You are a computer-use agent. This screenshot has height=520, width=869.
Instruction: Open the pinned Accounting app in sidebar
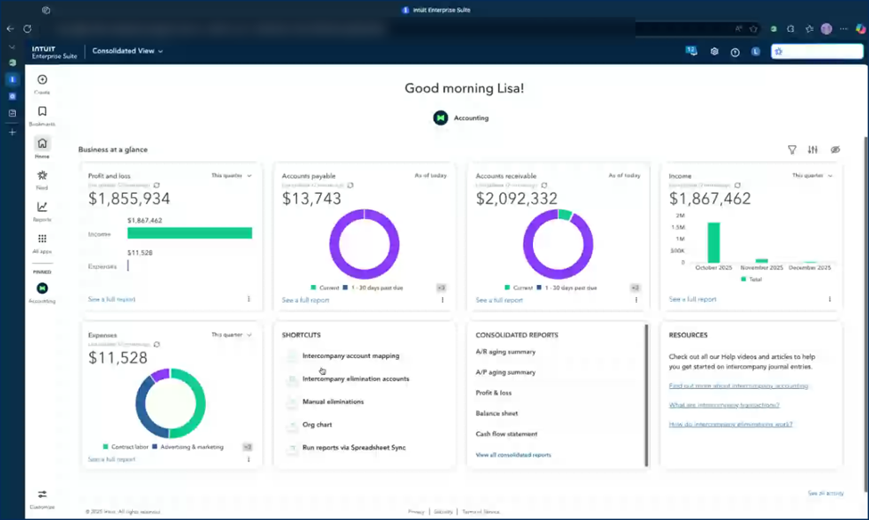tap(42, 288)
